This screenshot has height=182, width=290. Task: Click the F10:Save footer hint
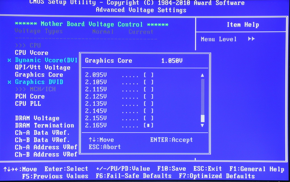(x=171, y=168)
